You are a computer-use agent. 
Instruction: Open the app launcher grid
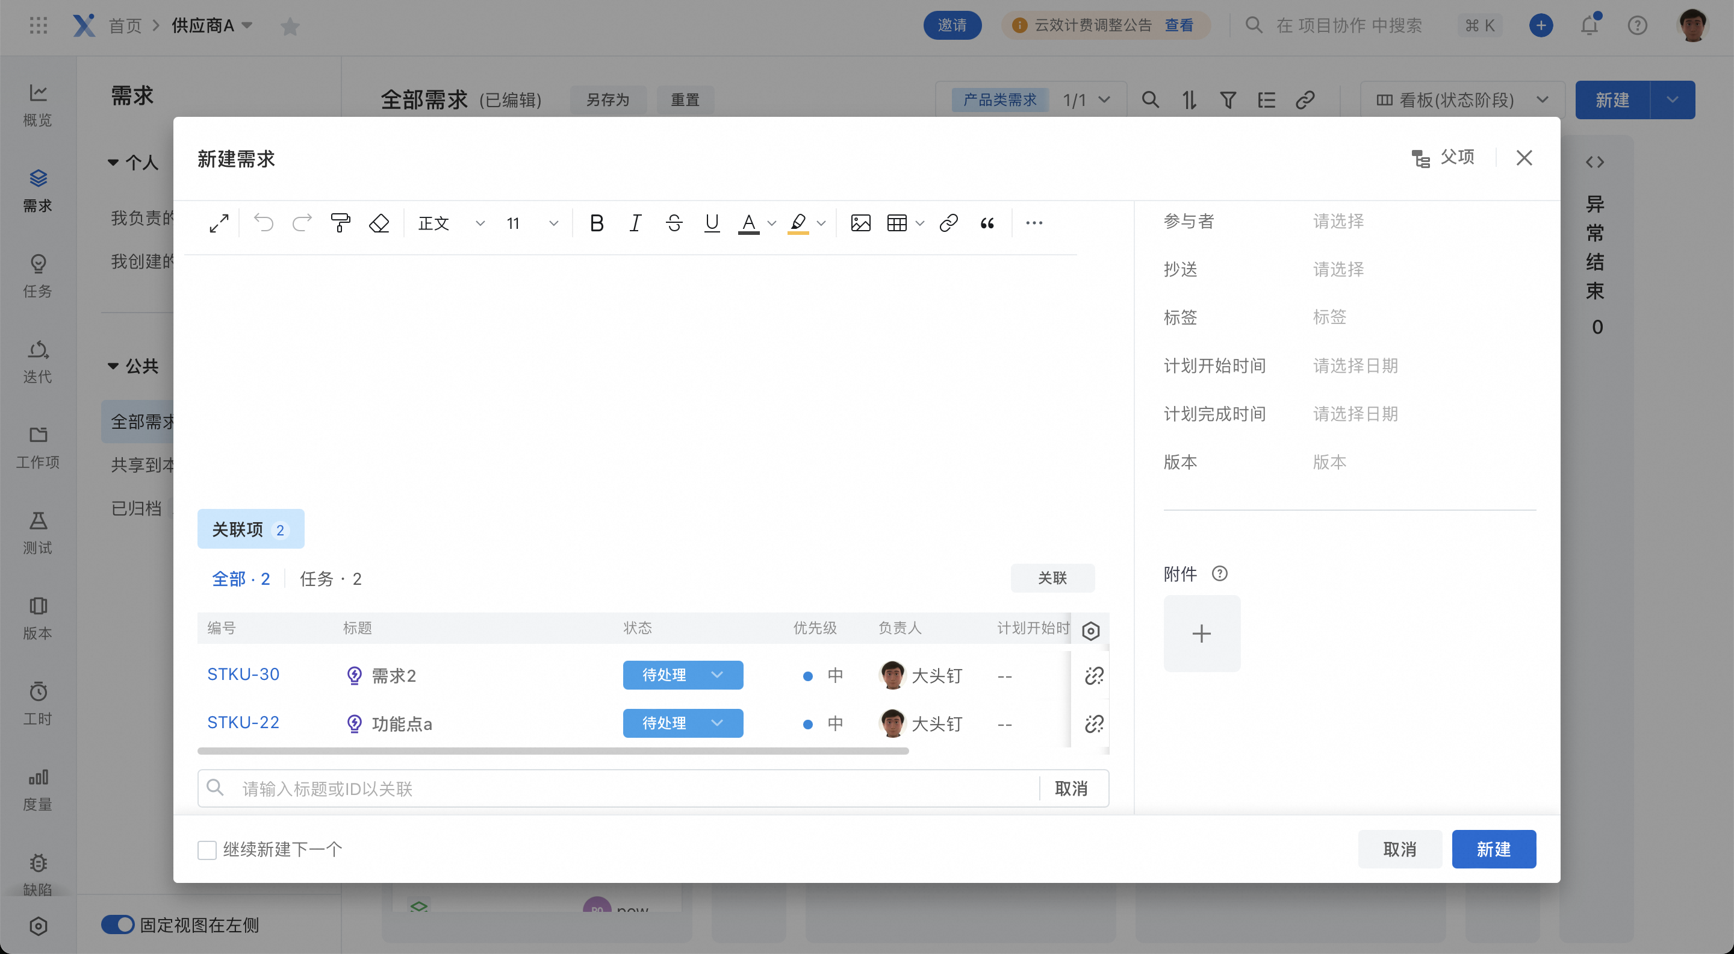[39, 25]
